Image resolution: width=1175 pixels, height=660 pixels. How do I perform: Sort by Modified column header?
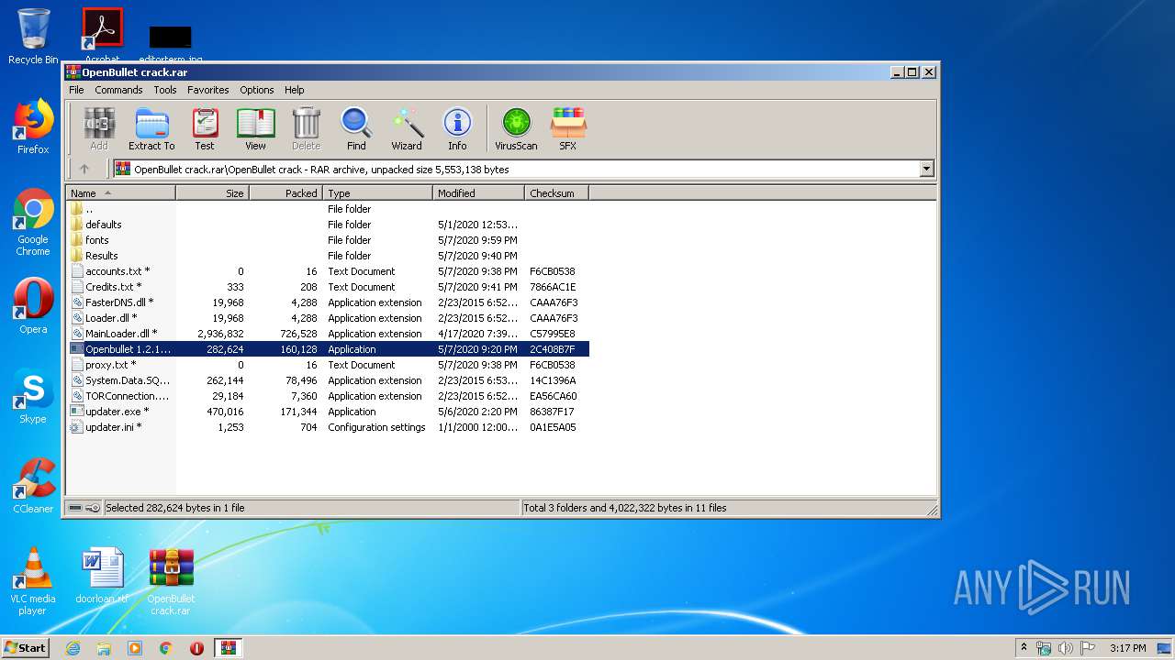[478, 193]
